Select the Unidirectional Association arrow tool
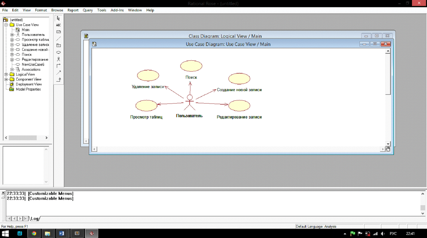The width and height of the screenshot is (427, 238). click(58, 66)
